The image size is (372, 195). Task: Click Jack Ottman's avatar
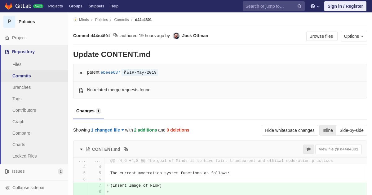point(176,36)
